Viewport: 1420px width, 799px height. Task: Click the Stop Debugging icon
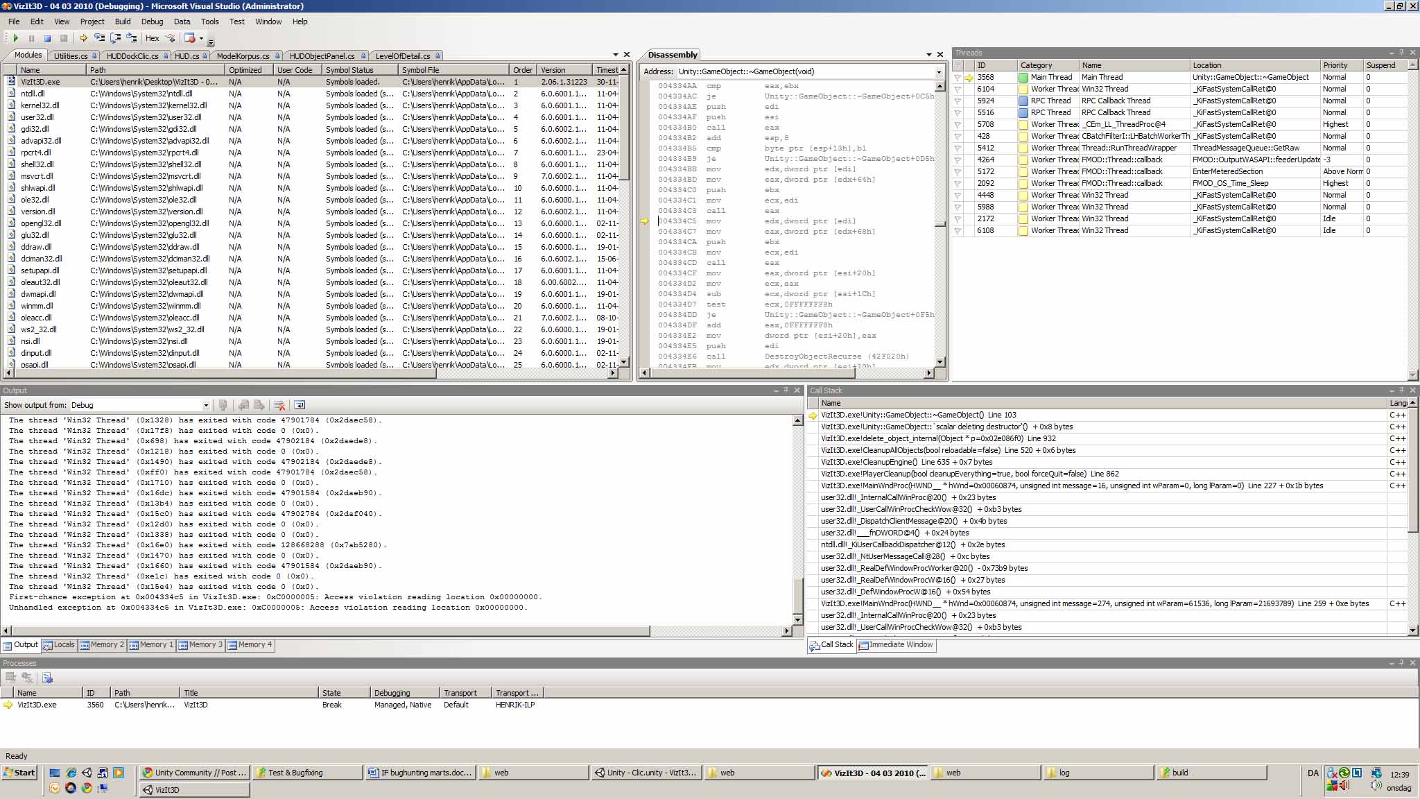(x=48, y=38)
